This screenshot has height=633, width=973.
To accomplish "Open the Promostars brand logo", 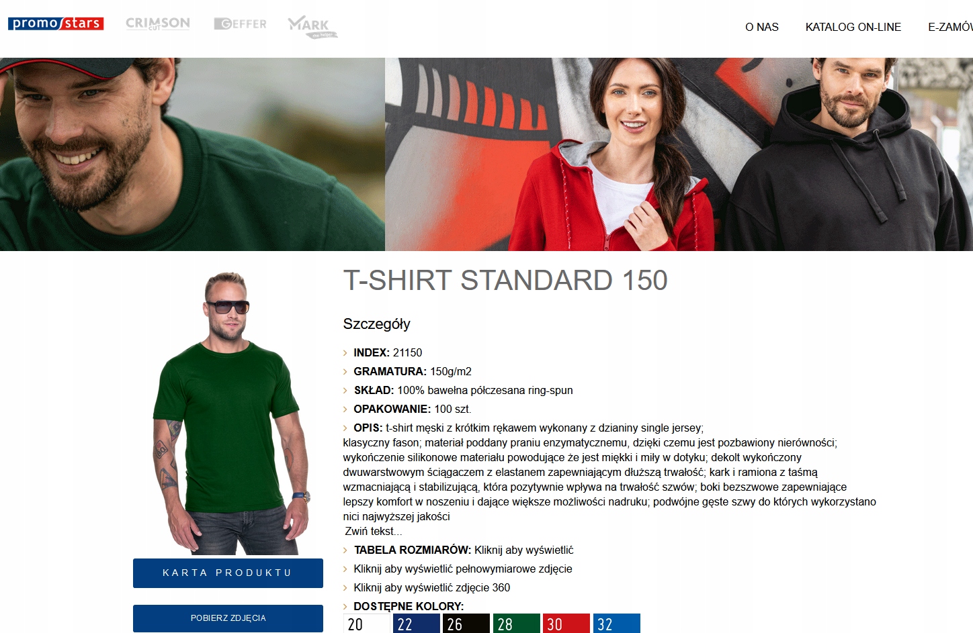I will click(56, 23).
